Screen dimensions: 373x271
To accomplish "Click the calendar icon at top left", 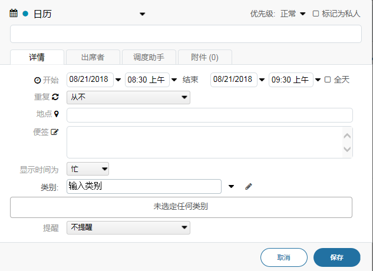I will 14,14.
